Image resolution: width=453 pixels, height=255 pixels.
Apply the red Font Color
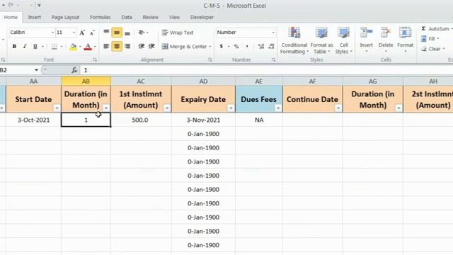coord(88,46)
